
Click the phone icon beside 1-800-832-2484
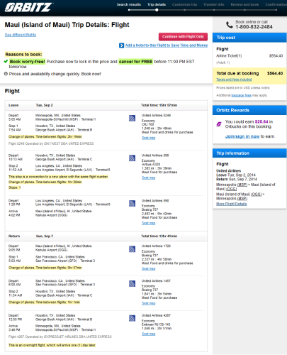(x=229, y=25)
